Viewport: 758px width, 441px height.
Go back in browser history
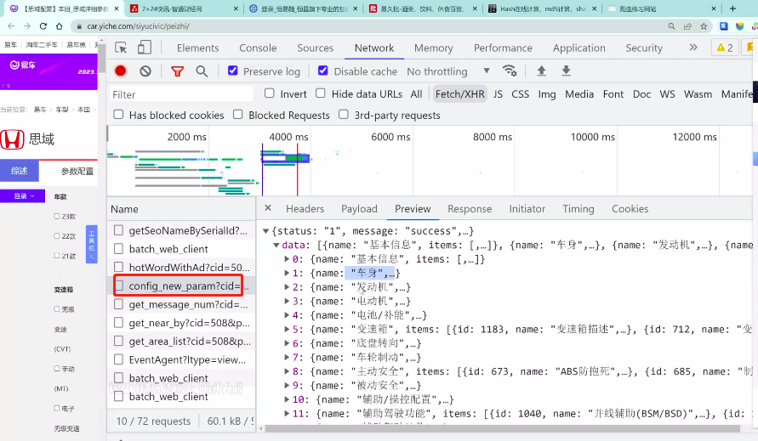coord(11,26)
